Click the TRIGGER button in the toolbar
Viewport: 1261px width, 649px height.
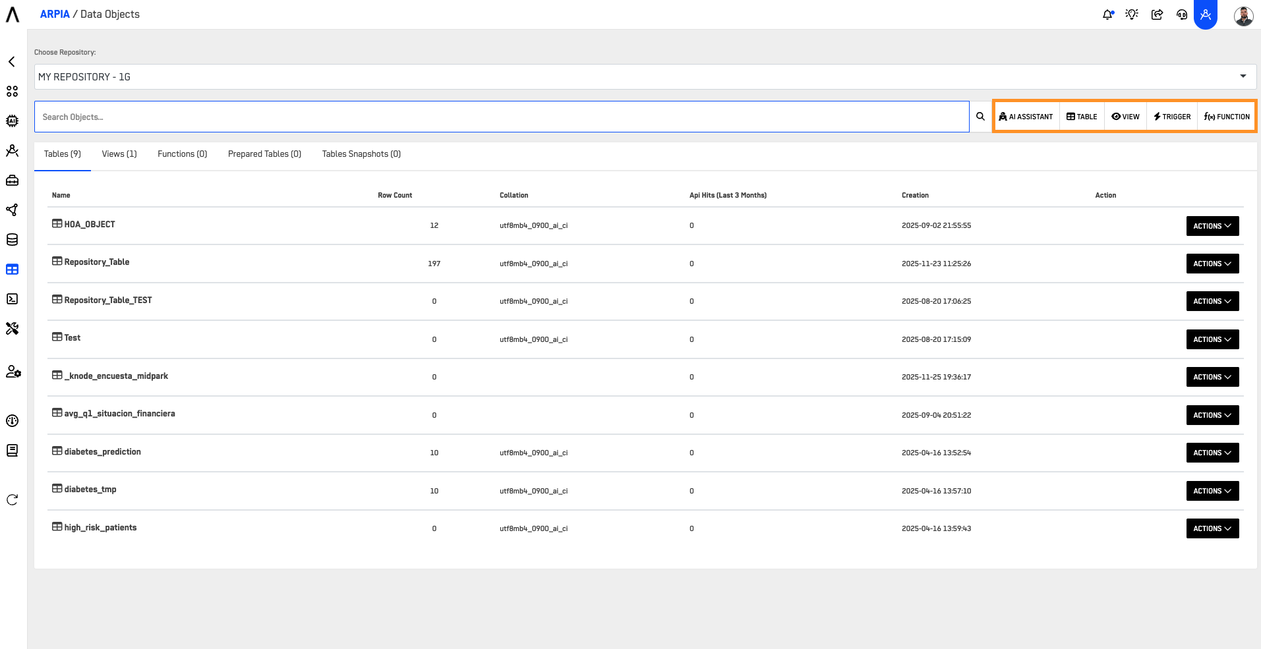[x=1171, y=116]
